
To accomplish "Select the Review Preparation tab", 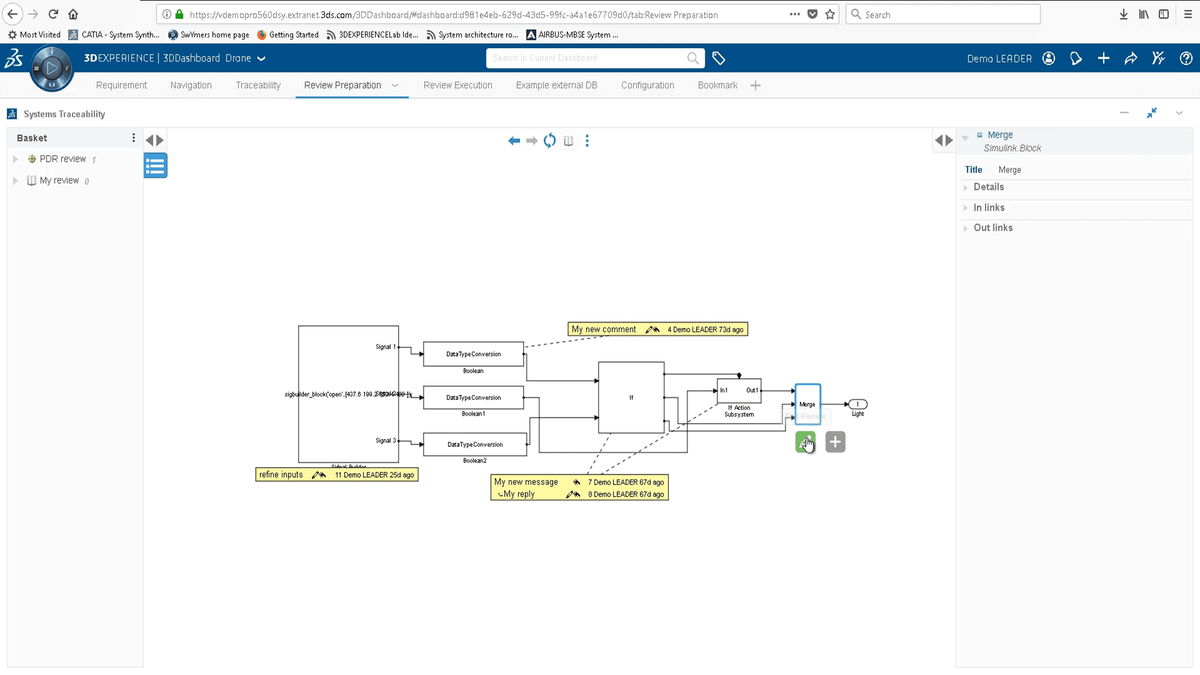I will click(342, 85).
